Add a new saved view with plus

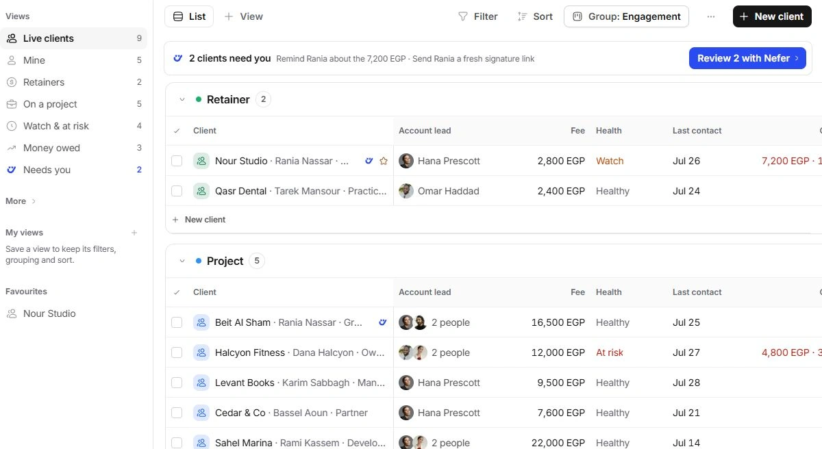[134, 233]
